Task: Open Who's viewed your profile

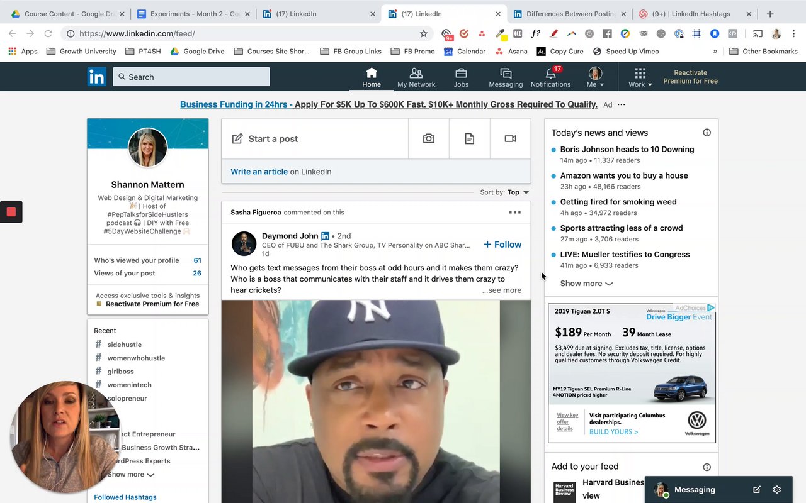Action: point(147,260)
